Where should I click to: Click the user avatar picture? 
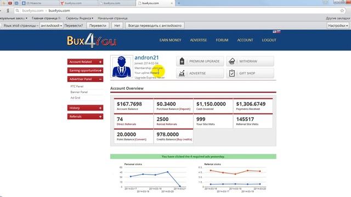pyautogui.click(x=122, y=67)
